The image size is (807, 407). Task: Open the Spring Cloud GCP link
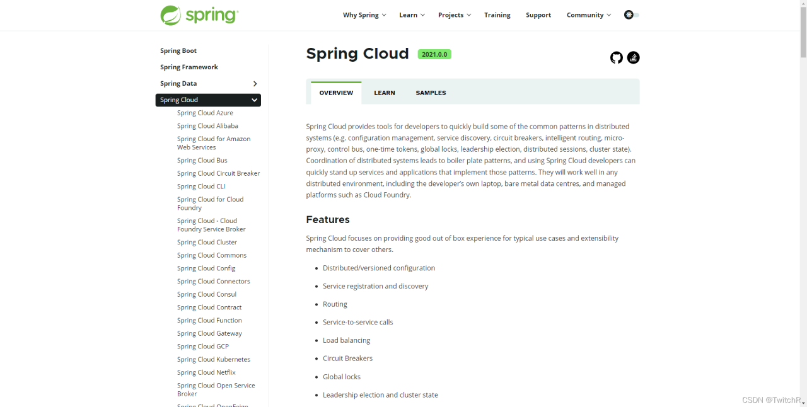click(x=203, y=347)
